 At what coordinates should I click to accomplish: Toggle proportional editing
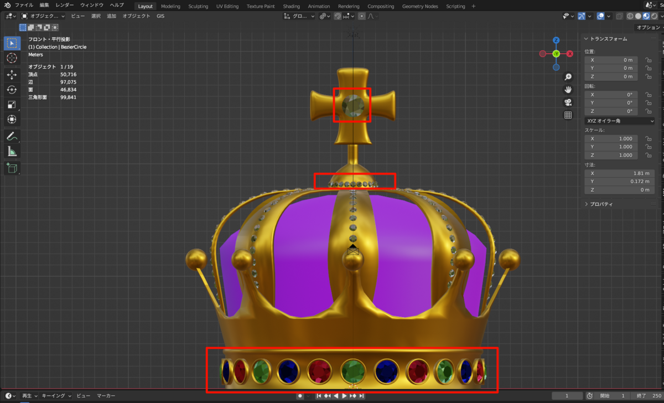pyautogui.click(x=362, y=16)
